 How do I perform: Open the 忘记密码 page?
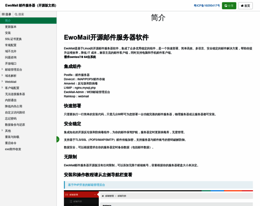(x=11, y=119)
